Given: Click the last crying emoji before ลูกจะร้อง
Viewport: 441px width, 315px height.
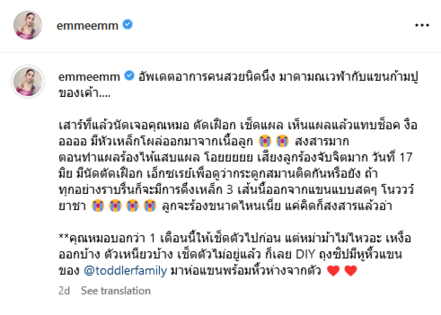Looking at the screenshot, I should click(149, 206).
